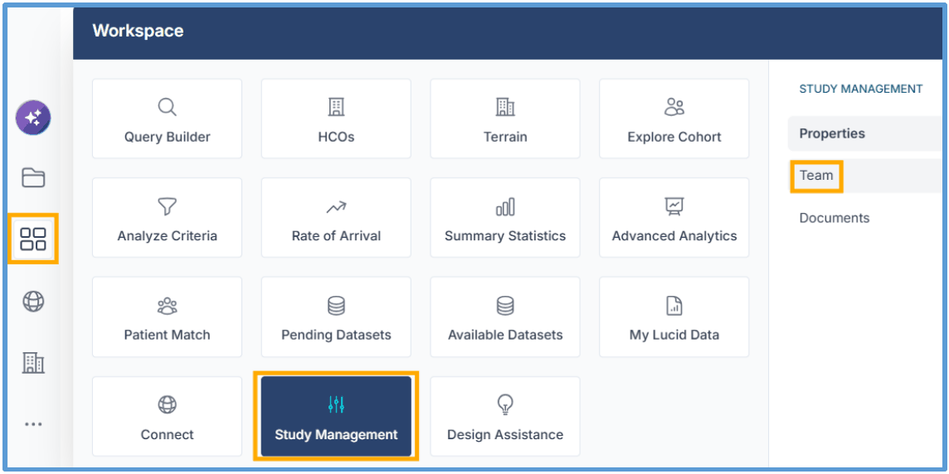
Task: Click the Available Datasets database icon
Action: pyautogui.click(x=505, y=306)
